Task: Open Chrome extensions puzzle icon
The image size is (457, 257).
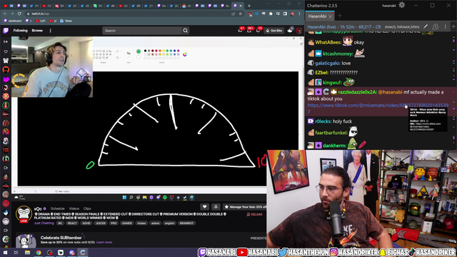Action: pyautogui.click(x=271, y=14)
